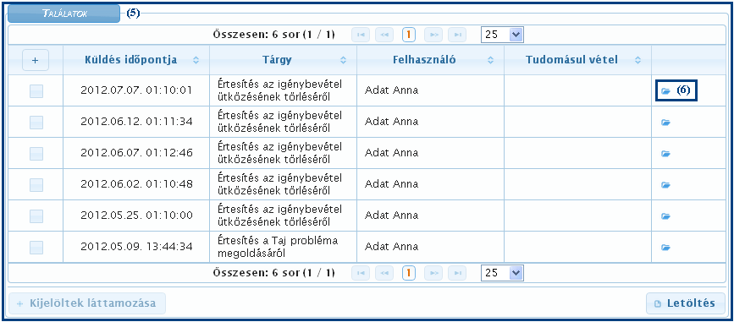Click Tudomásul vétel column header text

[x=571, y=60]
